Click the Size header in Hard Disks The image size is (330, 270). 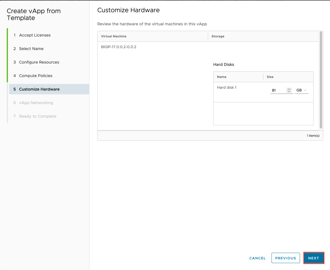coord(270,77)
